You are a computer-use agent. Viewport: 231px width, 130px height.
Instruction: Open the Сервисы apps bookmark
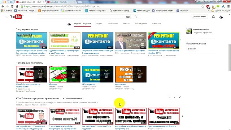7,10
